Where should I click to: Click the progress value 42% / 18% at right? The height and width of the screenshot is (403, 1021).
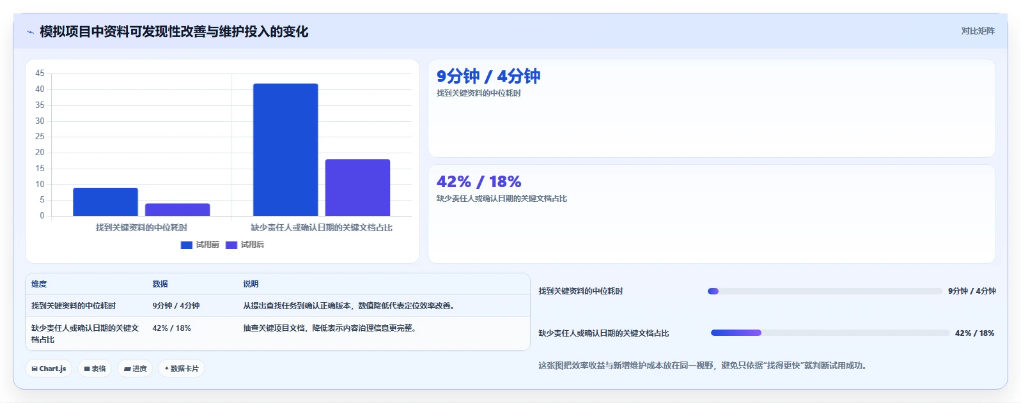[x=974, y=333]
